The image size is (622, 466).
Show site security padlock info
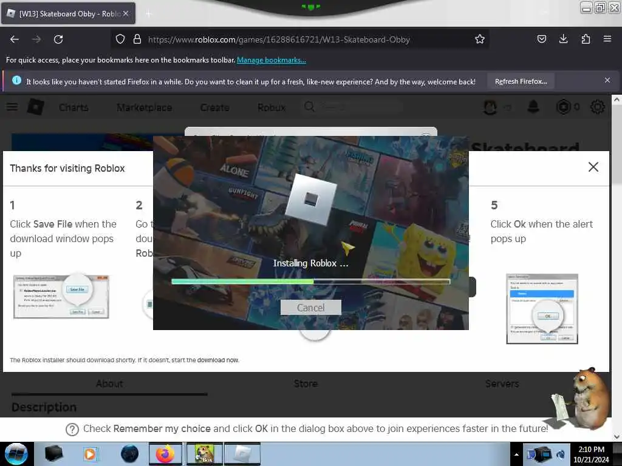137,39
